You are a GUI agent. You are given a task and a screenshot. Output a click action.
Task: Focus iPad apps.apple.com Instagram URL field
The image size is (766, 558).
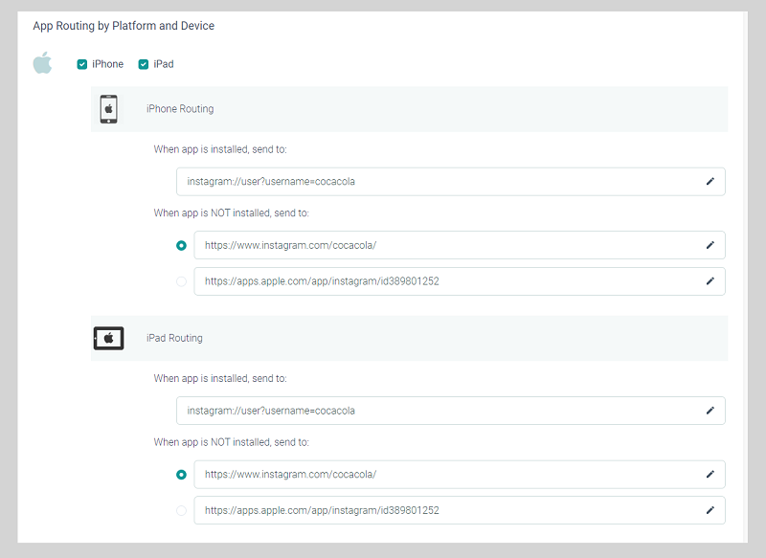click(x=460, y=510)
